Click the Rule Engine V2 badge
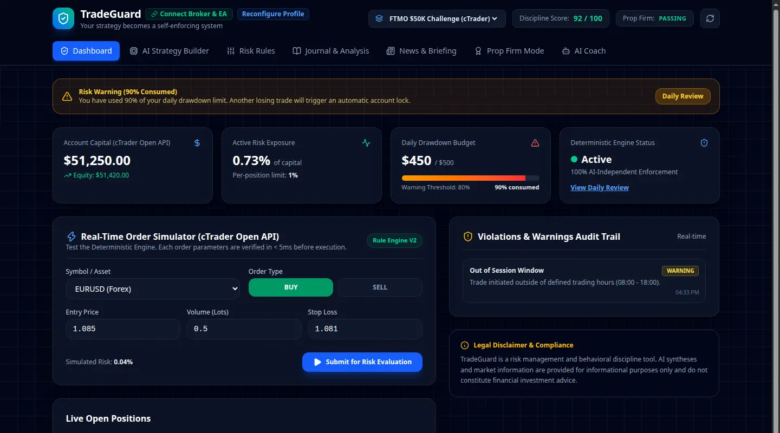The image size is (780, 433). [x=394, y=241]
